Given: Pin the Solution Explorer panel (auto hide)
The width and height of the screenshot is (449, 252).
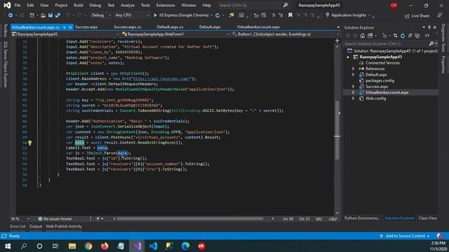Looking at the screenshot, I should 429,27.
